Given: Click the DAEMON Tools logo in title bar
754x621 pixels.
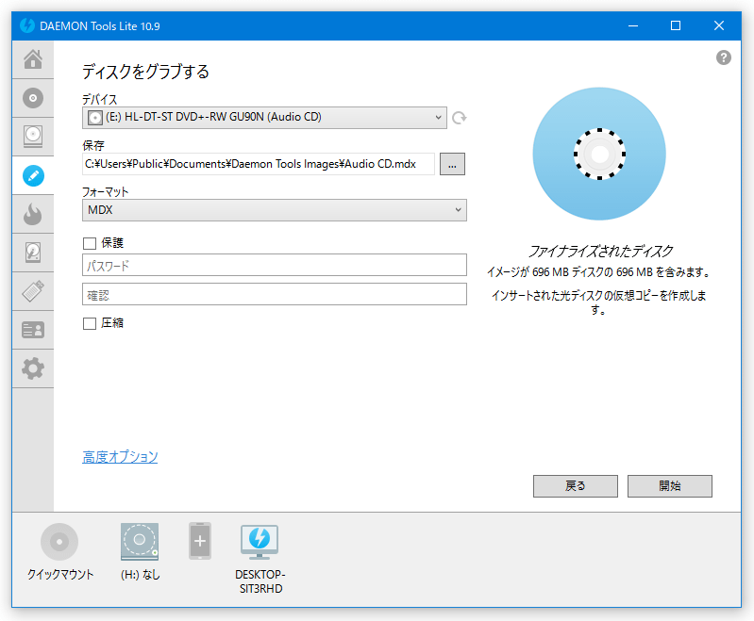Looking at the screenshot, I should 27,25.
